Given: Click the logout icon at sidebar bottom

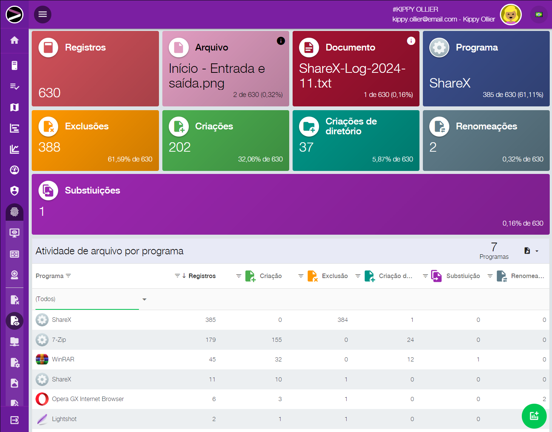Looking at the screenshot, I should coord(14,420).
